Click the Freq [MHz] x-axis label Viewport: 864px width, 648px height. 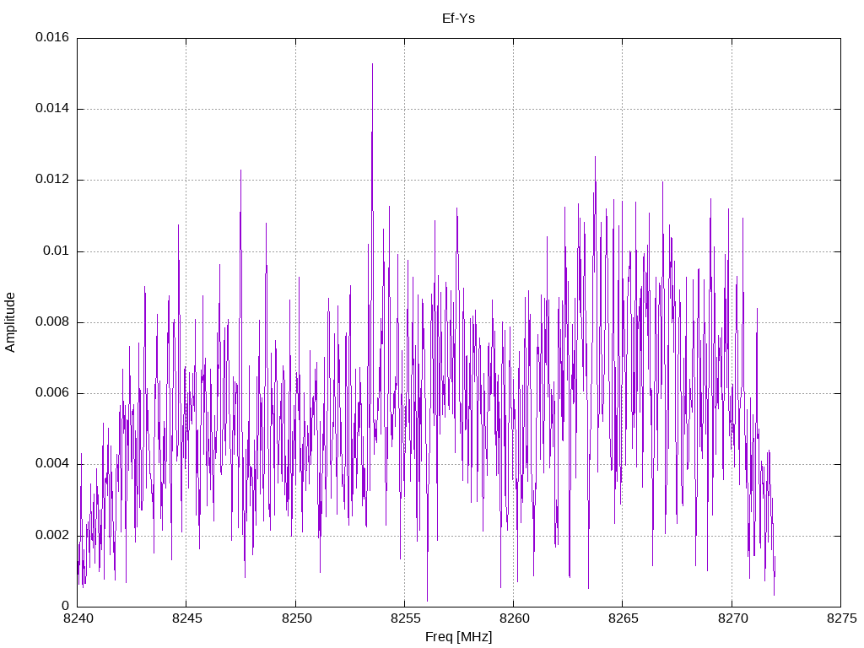458,637
